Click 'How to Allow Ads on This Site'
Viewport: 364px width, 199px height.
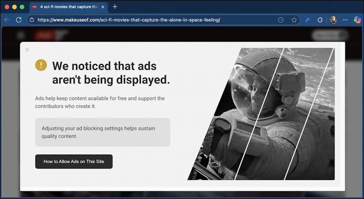(x=74, y=162)
